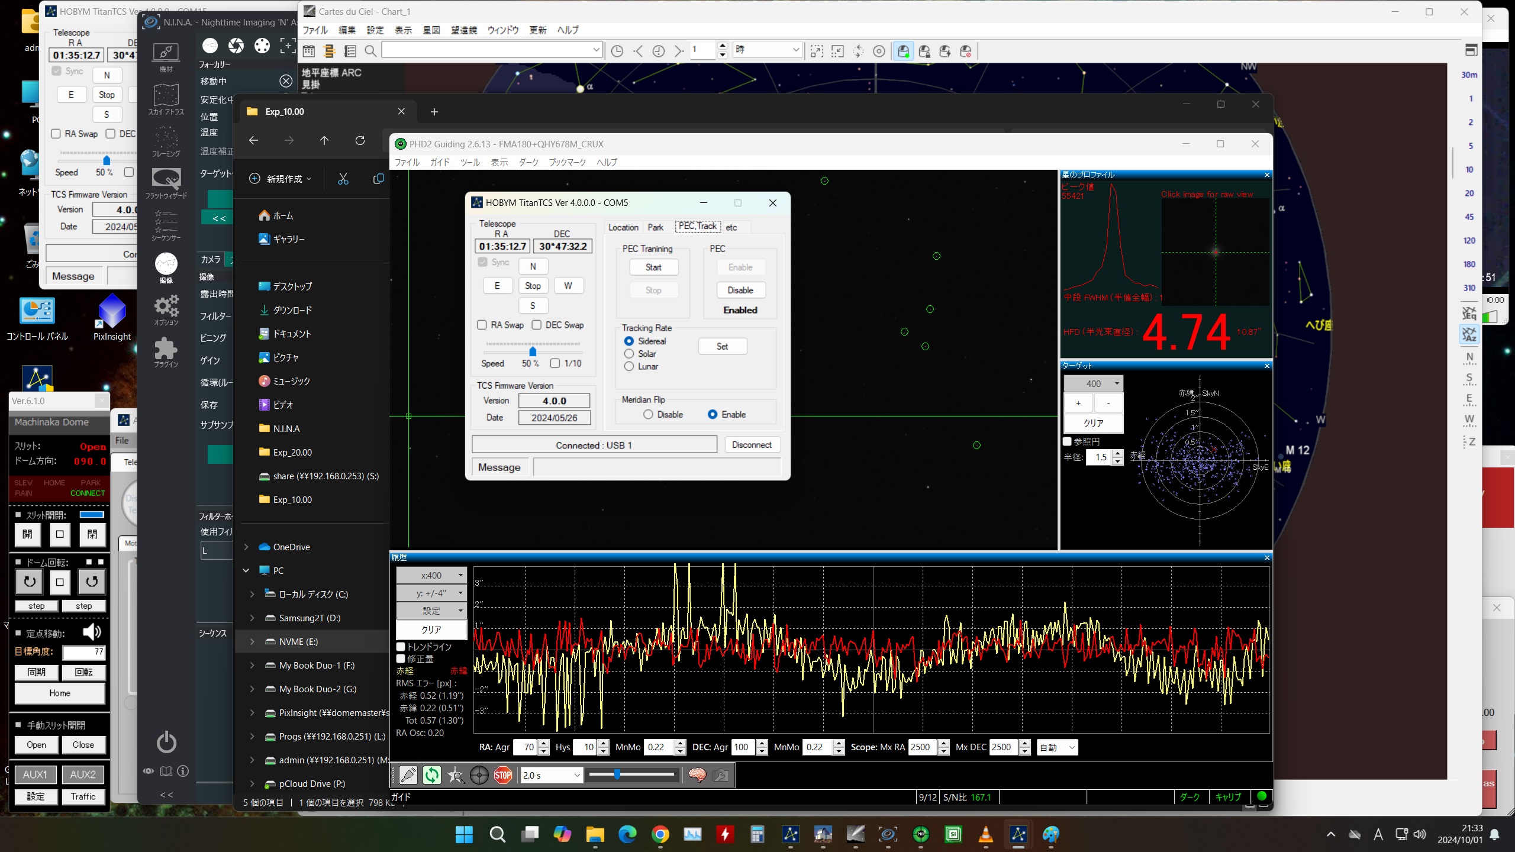
Task: Switch to Location tab in TitanTCS
Action: pyautogui.click(x=623, y=227)
